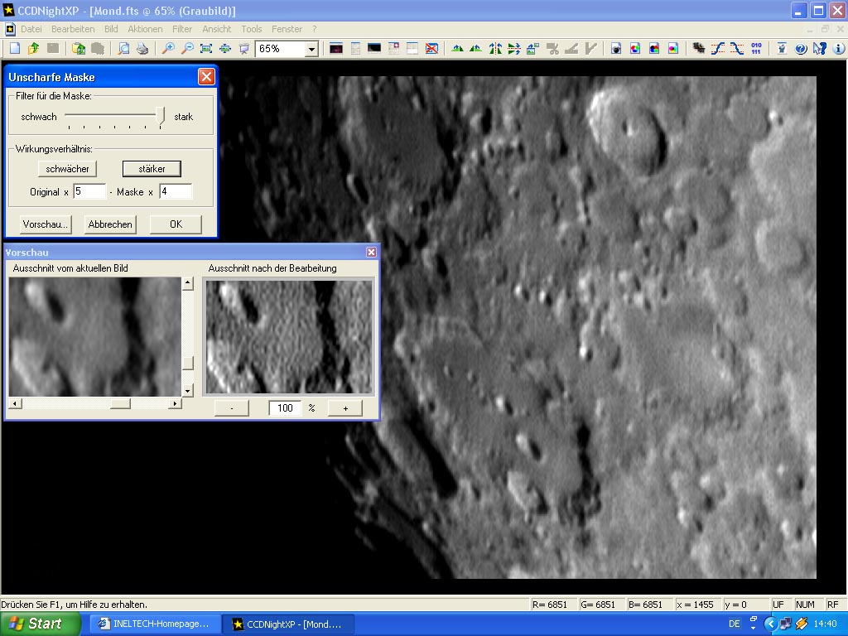Click the black-and-white grayscale page icon
The image size is (848, 636).
pos(616,49)
